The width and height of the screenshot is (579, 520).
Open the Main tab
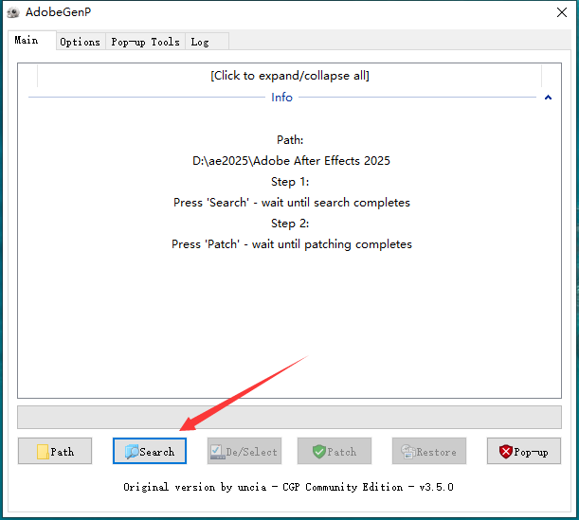(x=32, y=40)
